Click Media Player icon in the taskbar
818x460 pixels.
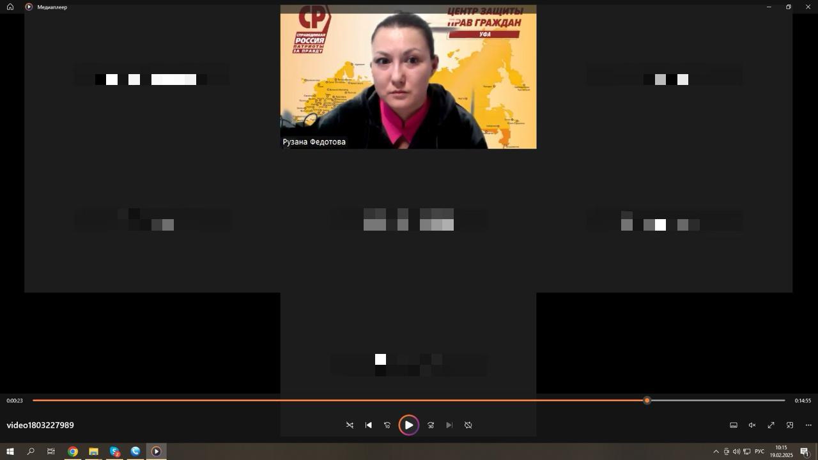[x=156, y=452]
